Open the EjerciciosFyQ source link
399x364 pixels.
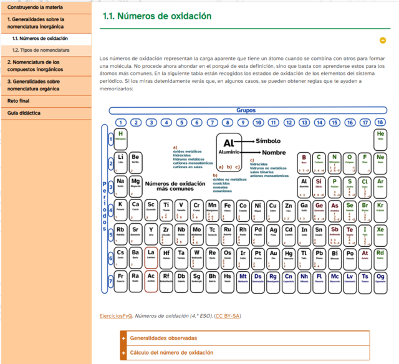(116, 316)
